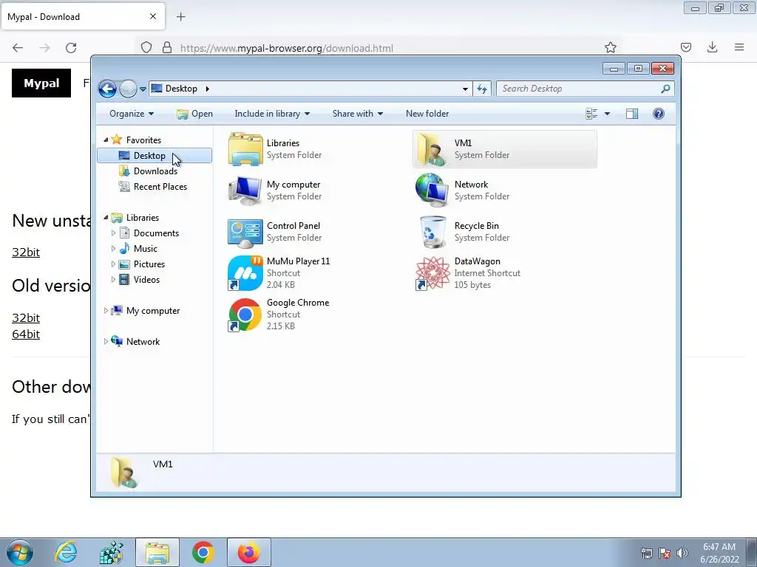
Task: Click the Action Center flag tray icon
Action: pyautogui.click(x=665, y=553)
